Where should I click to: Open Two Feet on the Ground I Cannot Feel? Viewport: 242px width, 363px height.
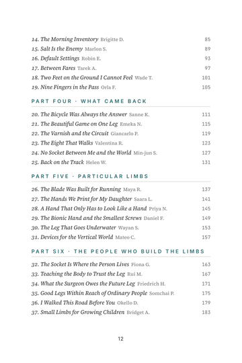click(120, 77)
